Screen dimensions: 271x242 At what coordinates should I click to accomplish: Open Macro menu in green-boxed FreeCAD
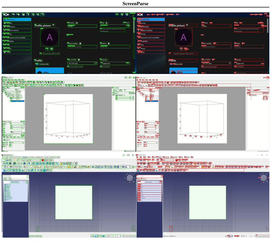point(20,157)
